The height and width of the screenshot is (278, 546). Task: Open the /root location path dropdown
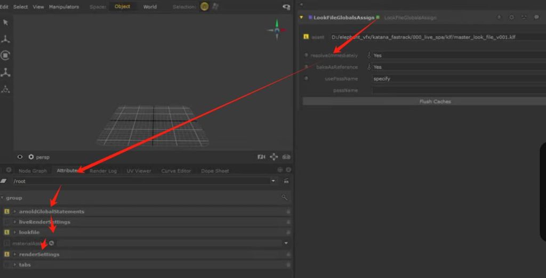click(274, 181)
